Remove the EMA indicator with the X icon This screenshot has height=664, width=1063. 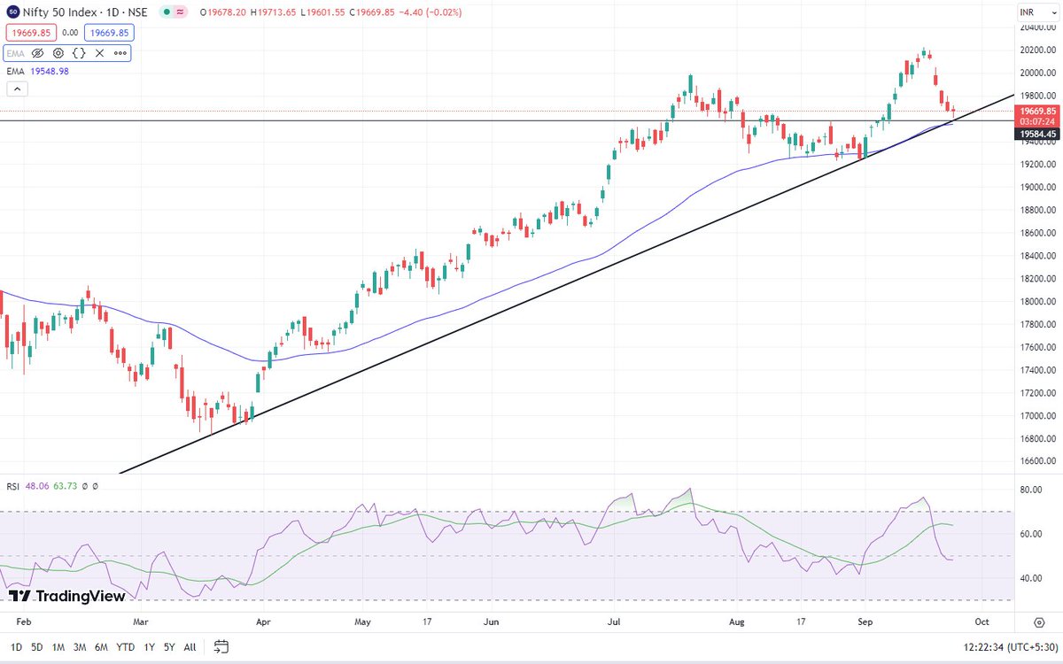coord(99,53)
